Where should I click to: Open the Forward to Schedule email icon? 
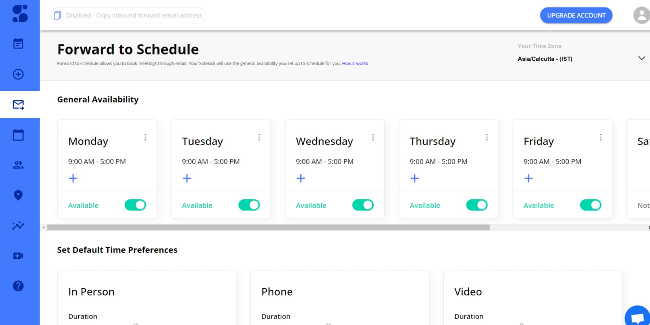pyautogui.click(x=18, y=104)
